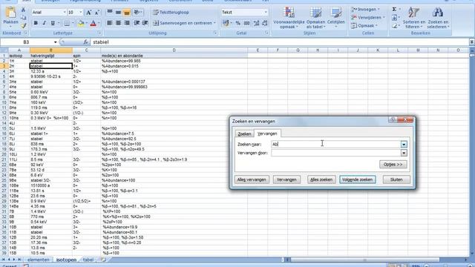Image resolution: width=475 pixels, height=267 pixels.
Task: Open the Invoegen cells dropdown
Action: pos(366,10)
